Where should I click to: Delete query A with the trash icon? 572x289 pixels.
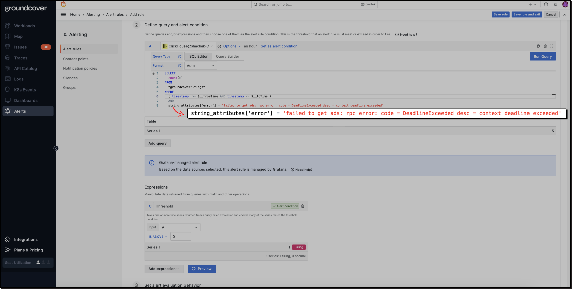(545, 46)
